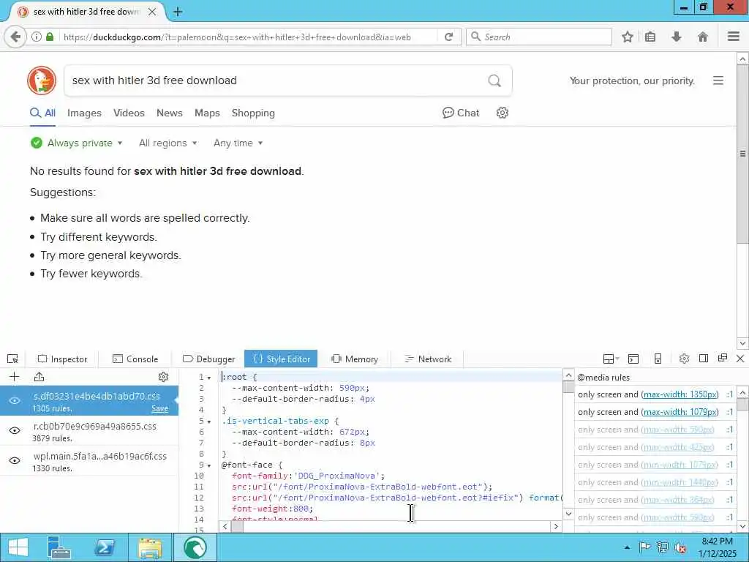The width and height of the screenshot is (749, 562).
Task: Open DuckDuckGo side menu icon
Action: pos(718,80)
